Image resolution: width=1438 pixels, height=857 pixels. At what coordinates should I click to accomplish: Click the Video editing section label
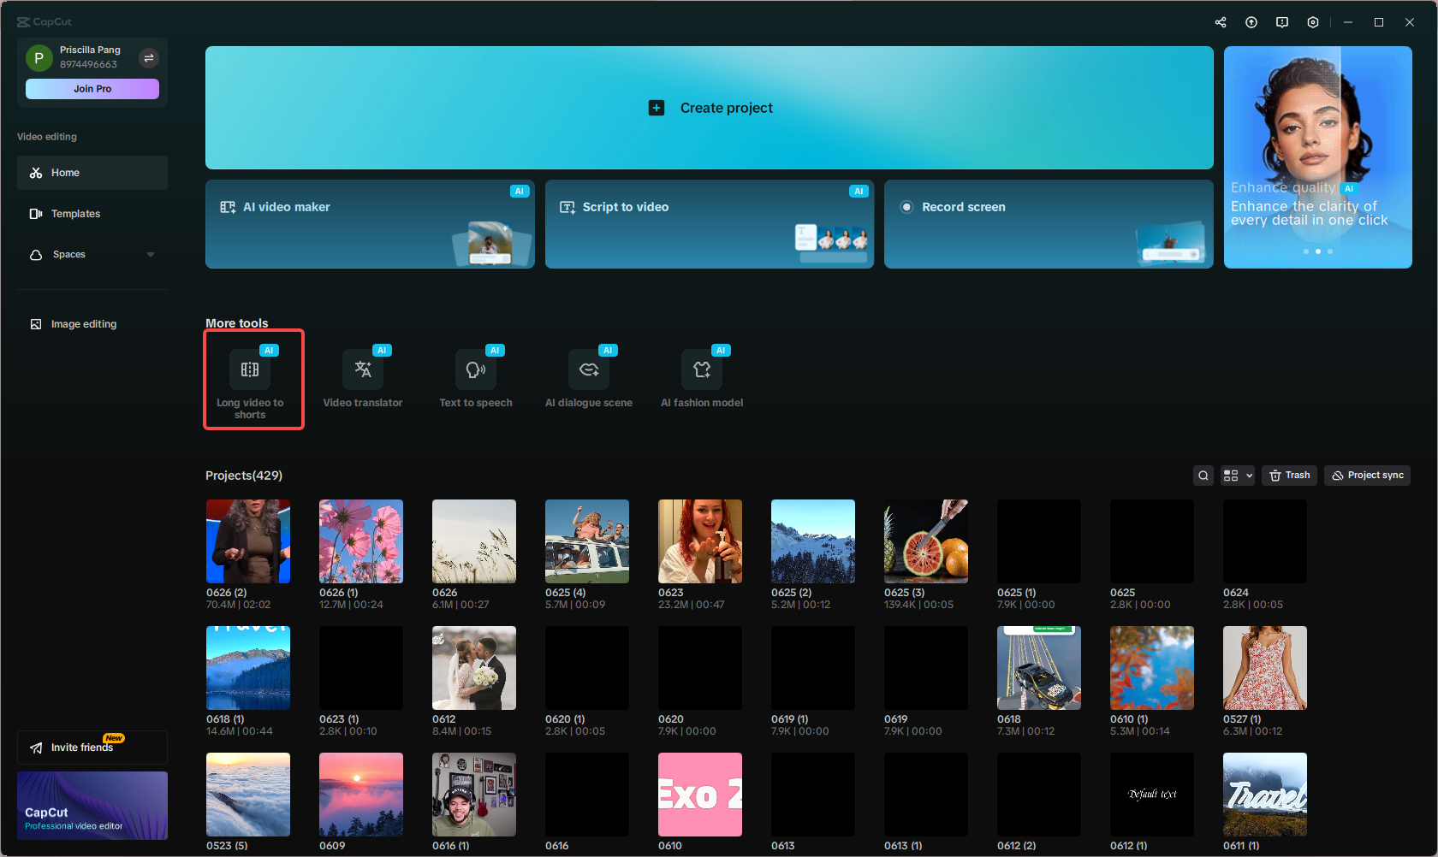[x=47, y=137]
